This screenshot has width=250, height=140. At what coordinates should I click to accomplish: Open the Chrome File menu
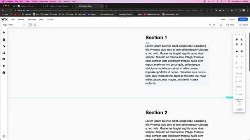(x=16, y=2)
